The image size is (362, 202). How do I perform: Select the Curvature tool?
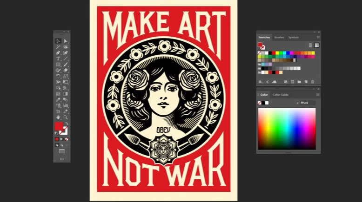pos(66,53)
